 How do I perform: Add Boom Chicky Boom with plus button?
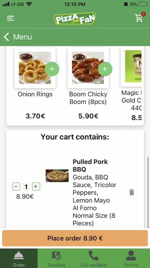coord(105,69)
